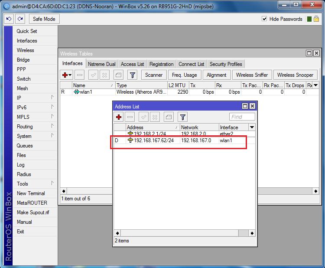Enable selected interface in Wireless Tables
Viewport: 325px width, 268px height.
(93, 75)
